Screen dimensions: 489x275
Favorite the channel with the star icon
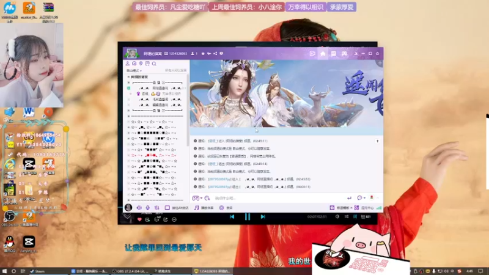pyautogui.click(x=203, y=54)
